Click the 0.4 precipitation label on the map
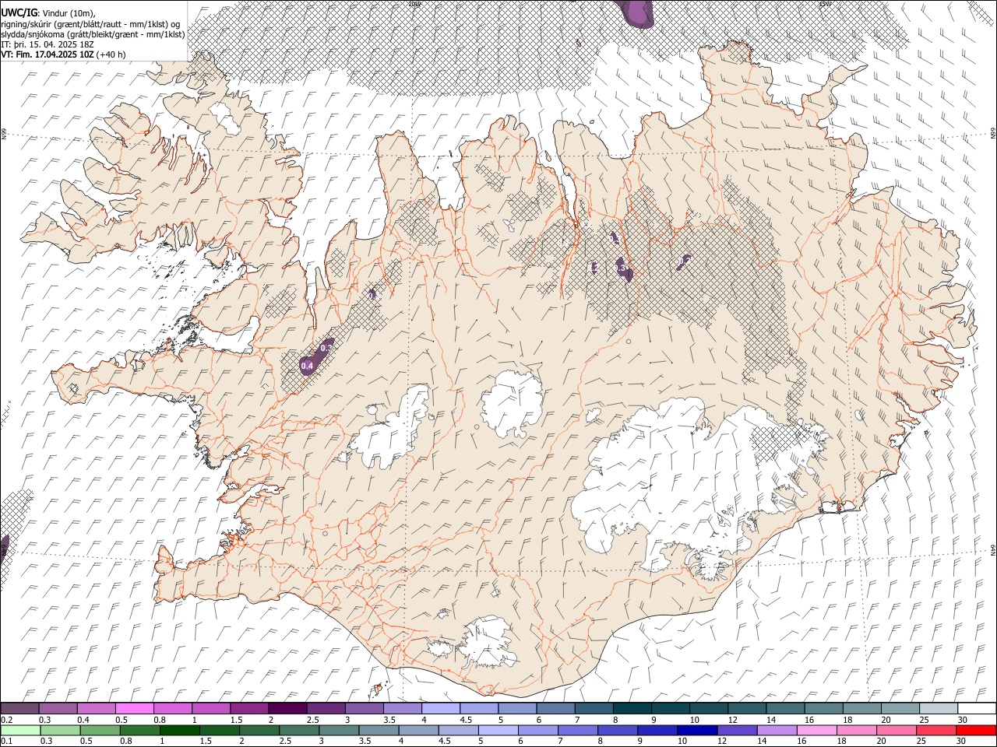This screenshot has height=747, width=997. (x=307, y=366)
